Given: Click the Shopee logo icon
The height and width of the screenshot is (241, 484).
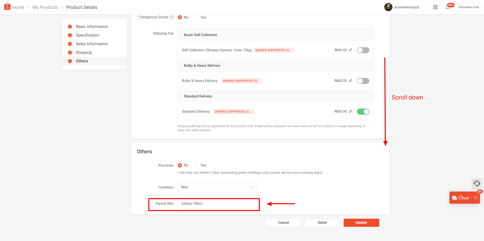Looking at the screenshot, I should pyautogui.click(x=7, y=7).
